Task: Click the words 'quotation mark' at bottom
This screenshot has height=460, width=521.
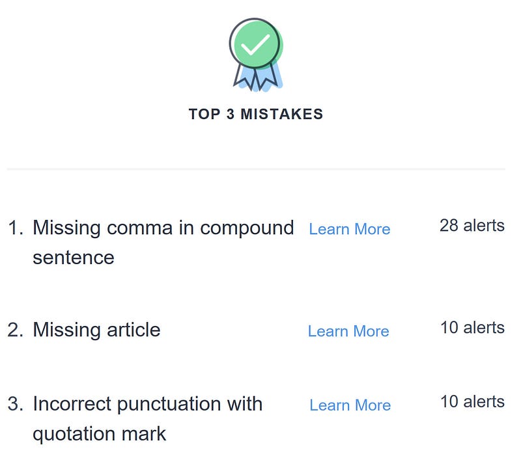Action: click(x=99, y=433)
